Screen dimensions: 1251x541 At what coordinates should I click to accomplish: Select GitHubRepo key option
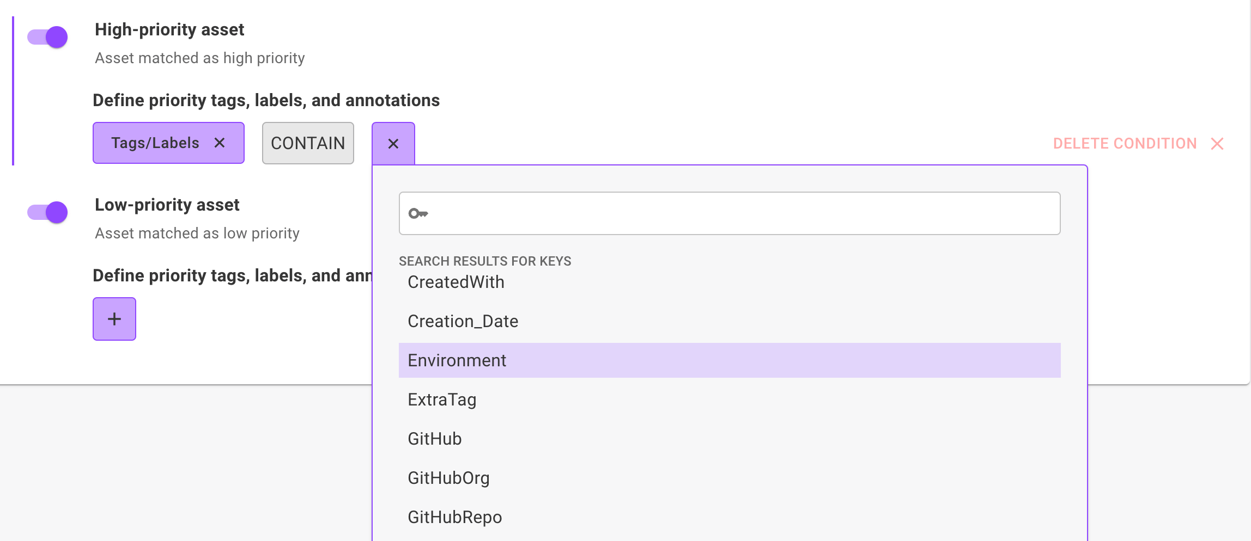tap(455, 517)
